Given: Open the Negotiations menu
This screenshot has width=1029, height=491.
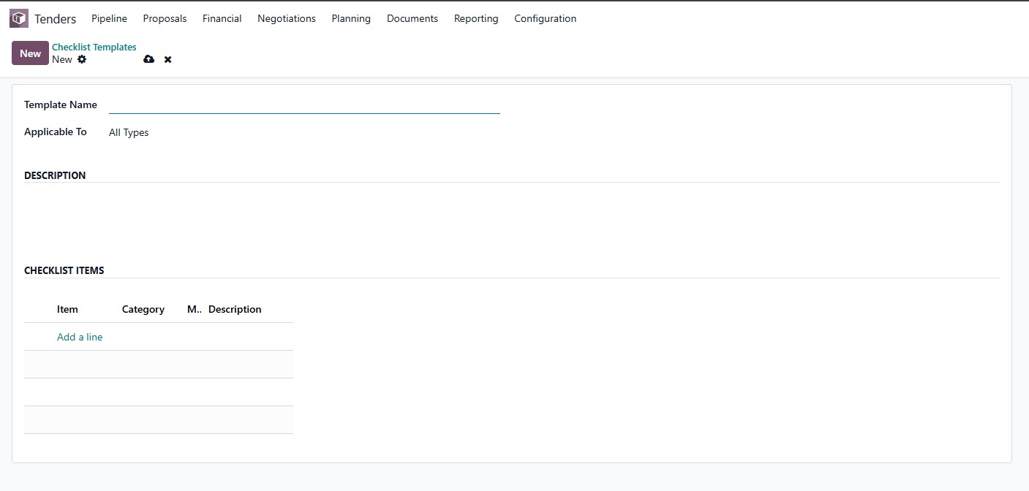Looking at the screenshot, I should [x=286, y=18].
